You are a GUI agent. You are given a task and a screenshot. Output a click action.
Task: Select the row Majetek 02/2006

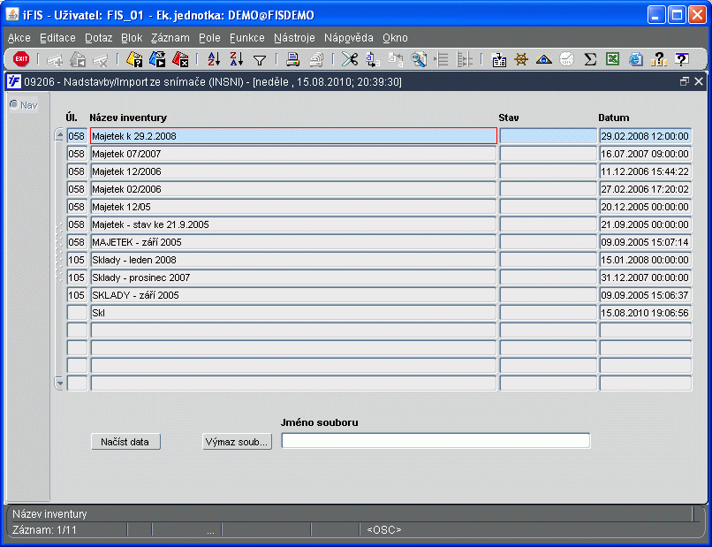[293, 189]
